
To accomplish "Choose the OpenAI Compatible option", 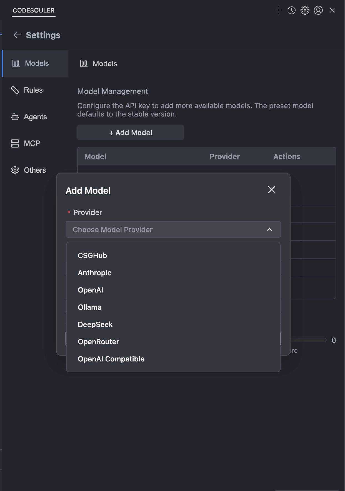I will pyautogui.click(x=111, y=359).
